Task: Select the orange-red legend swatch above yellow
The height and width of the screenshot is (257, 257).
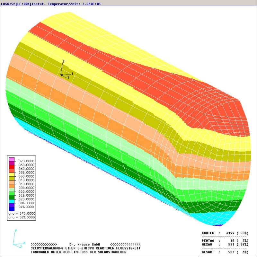Action: click(x=12, y=171)
